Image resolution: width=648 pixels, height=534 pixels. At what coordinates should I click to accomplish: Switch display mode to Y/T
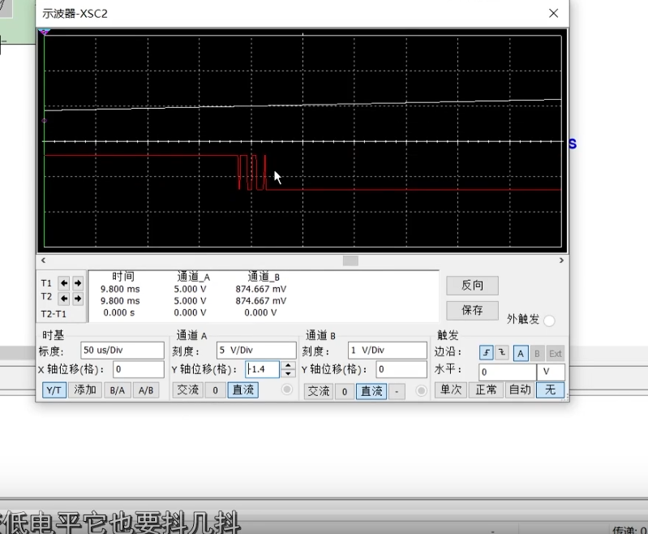point(54,390)
